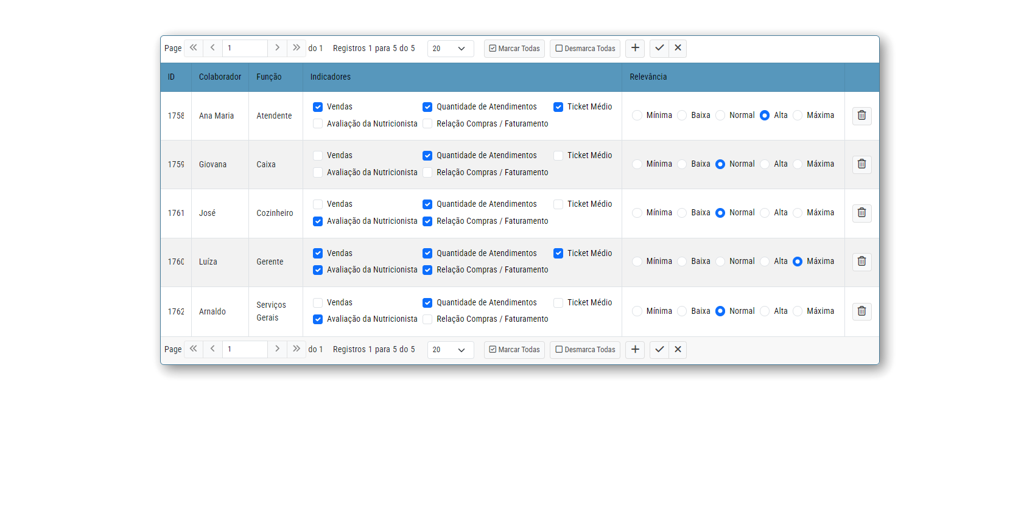Enable Ticket Médio for Giovana

click(x=558, y=156)
